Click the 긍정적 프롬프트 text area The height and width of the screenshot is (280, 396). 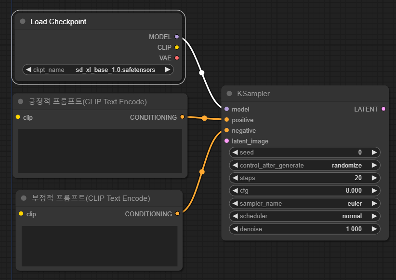coord(100,151)
